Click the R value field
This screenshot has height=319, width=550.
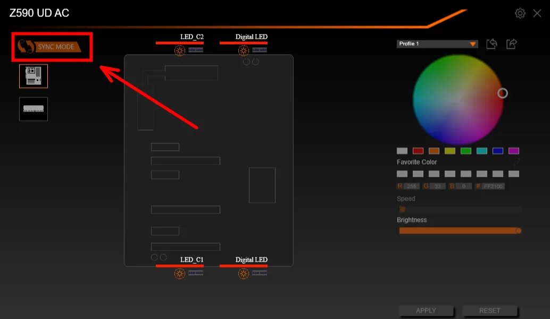(412, 186)
